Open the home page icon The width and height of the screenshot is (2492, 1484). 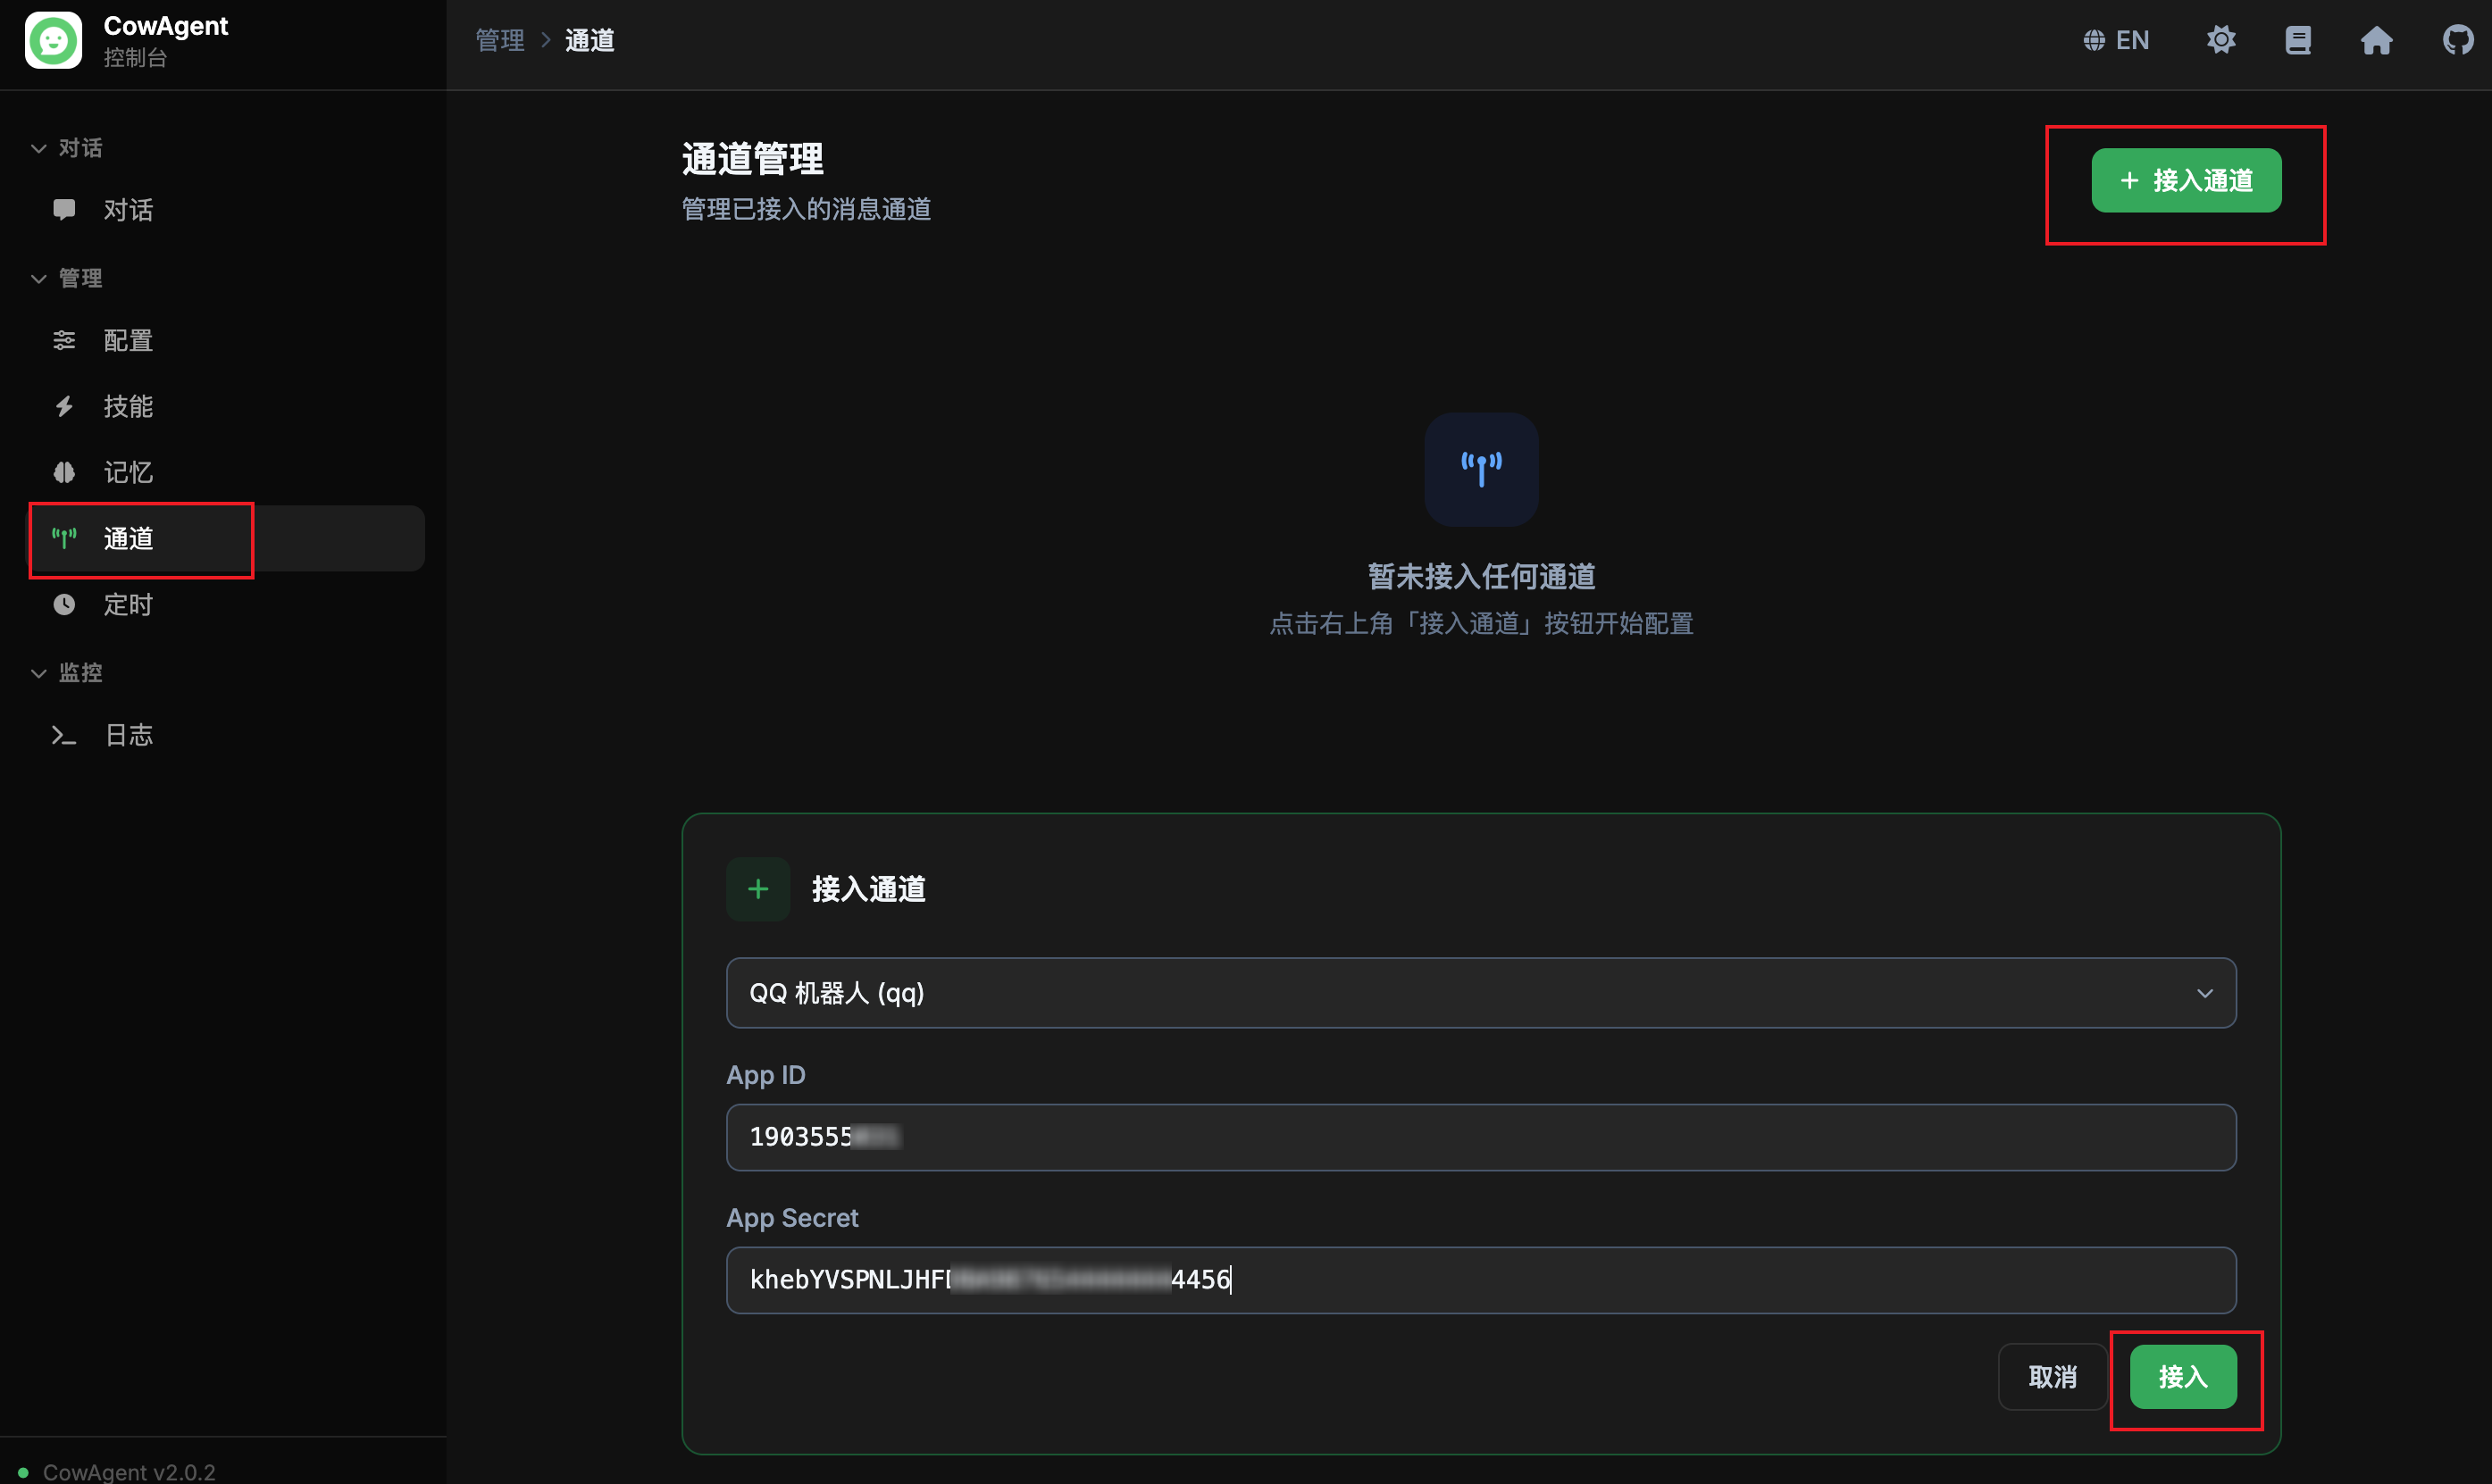[2376, 40]
